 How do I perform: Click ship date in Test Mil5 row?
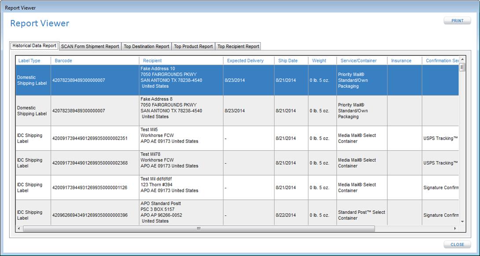click(x=286, y=138)
